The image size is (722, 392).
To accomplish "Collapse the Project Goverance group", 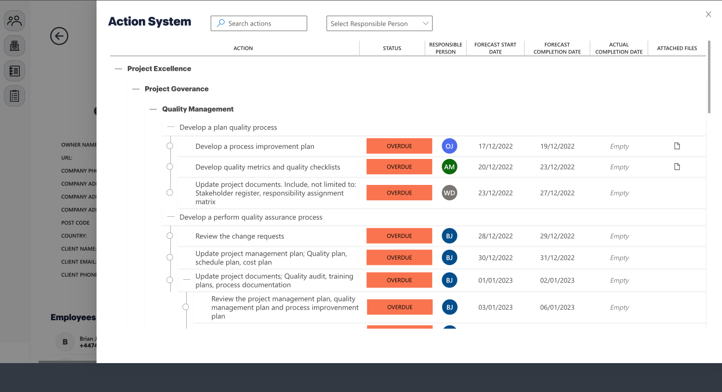I will (x=136, y=89).
